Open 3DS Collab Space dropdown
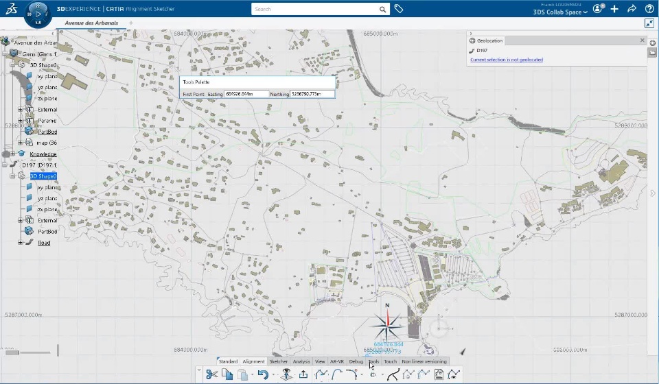Viewport: 659px width, 384px height. click(x=560, y=12)
